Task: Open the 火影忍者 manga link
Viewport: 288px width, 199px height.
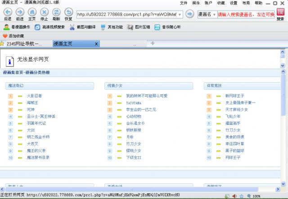Action: coord(34,96)
